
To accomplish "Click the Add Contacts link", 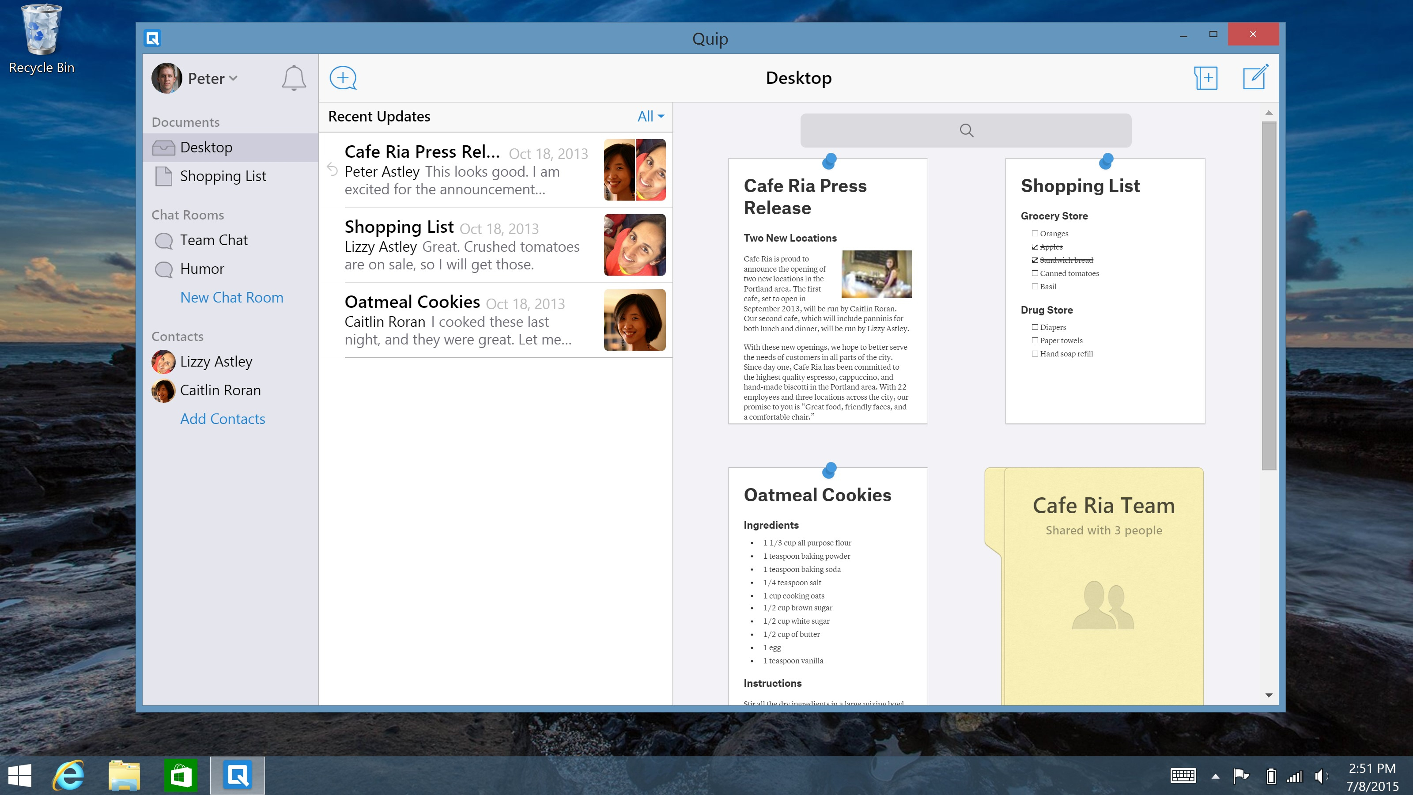I will point(223,419).
